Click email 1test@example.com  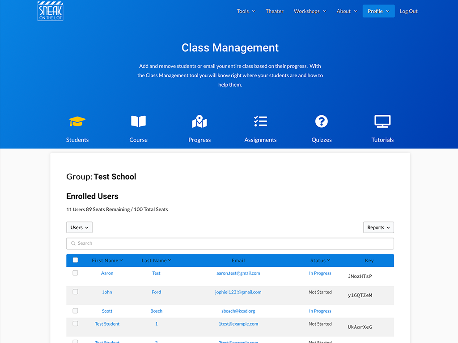pos(238,324)
